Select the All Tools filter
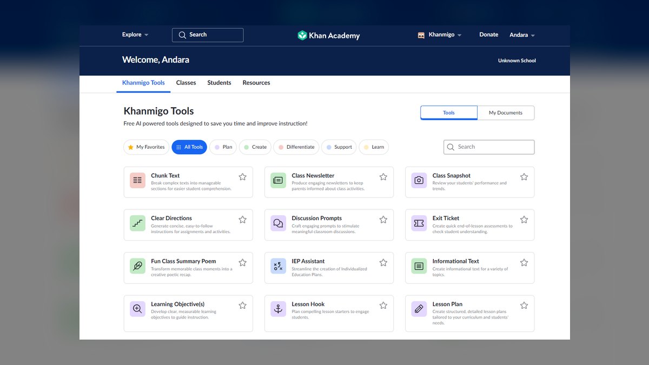Image resolution: width=649 pixels, height=365 pixels. pos(189,147)
